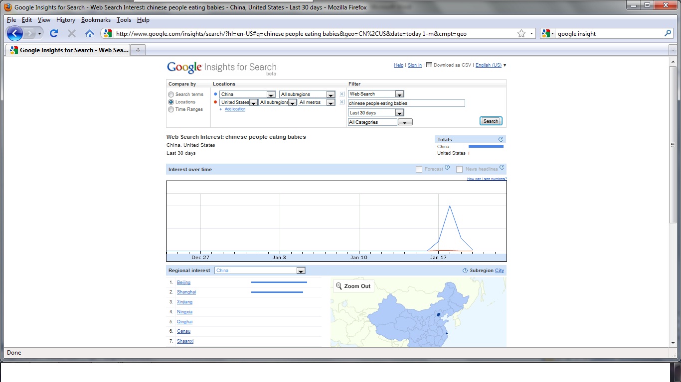Open the United States country dropdown

(x=239, y=102)
